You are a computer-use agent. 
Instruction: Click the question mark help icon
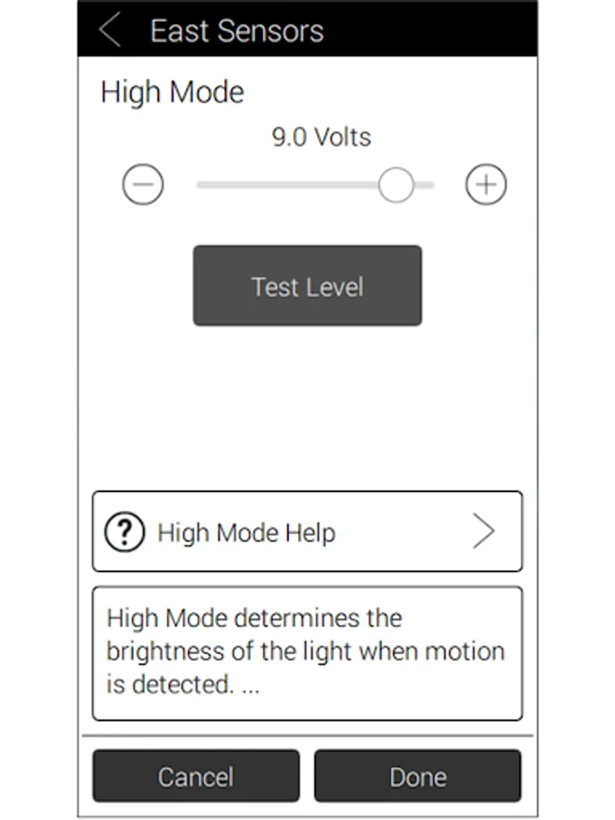[x=125, y=532]
